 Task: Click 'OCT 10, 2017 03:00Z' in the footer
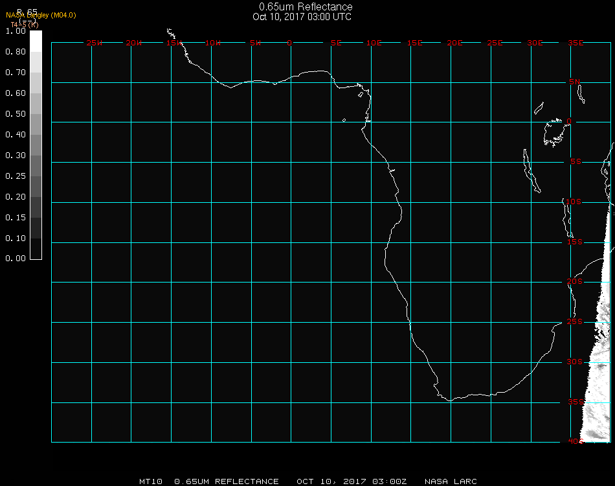click(x=352, y=481)
